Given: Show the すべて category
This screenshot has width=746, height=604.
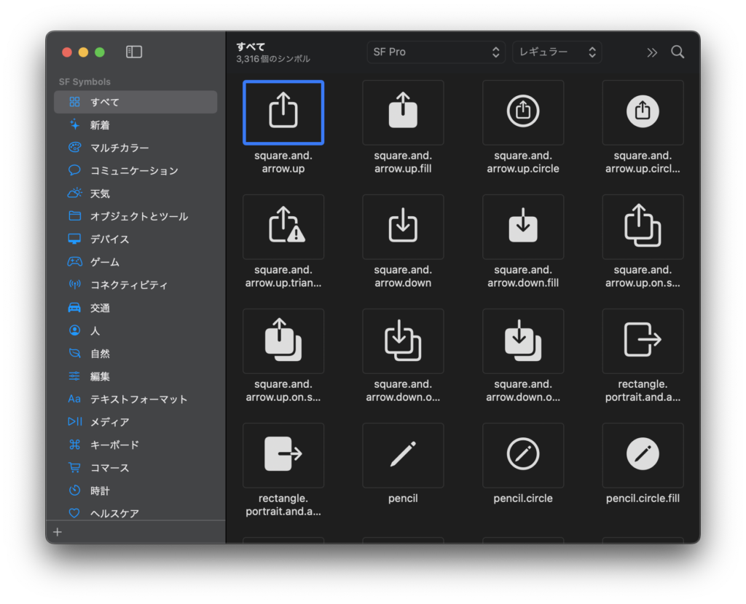Looking at the screenshot, I should (136, 102).
